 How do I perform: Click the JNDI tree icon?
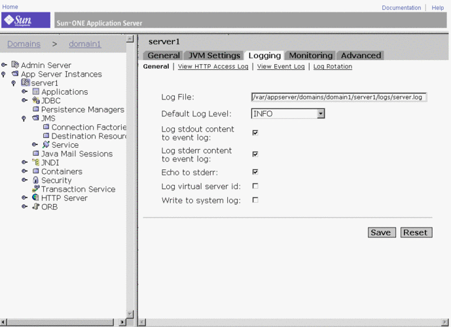(x=35, y=162)
